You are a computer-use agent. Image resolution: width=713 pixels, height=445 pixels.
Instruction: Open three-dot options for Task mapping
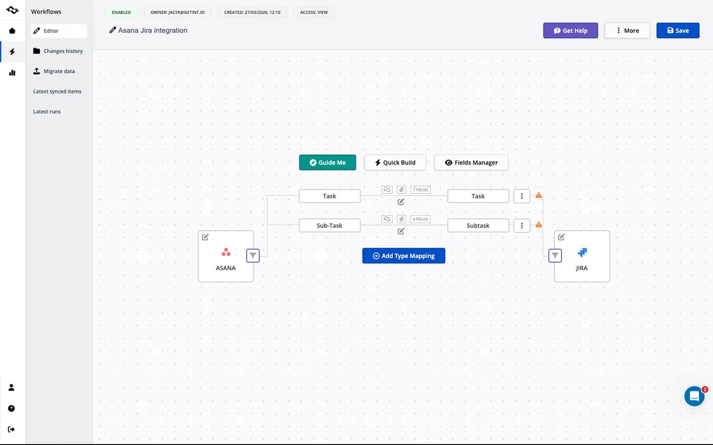pyautogui.click(x=522, y=196)
